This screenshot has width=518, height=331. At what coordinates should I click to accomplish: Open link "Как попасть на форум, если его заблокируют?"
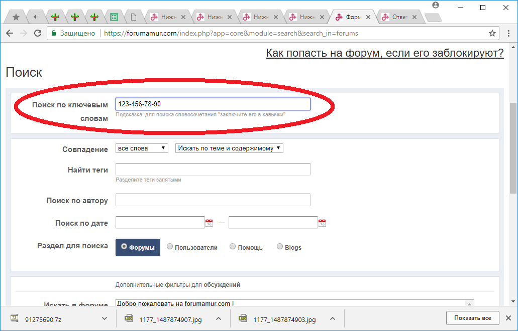point(384,53)
